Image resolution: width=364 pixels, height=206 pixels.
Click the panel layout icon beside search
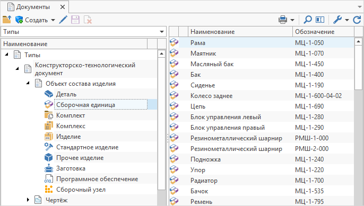click(x=320, y=20)
